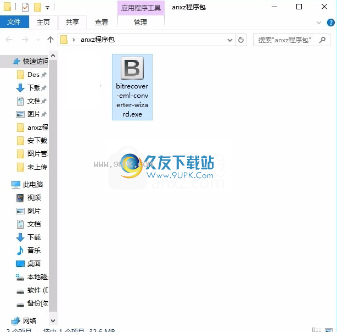Click the navigation pane scrollbar thumb

click(53, 186)
